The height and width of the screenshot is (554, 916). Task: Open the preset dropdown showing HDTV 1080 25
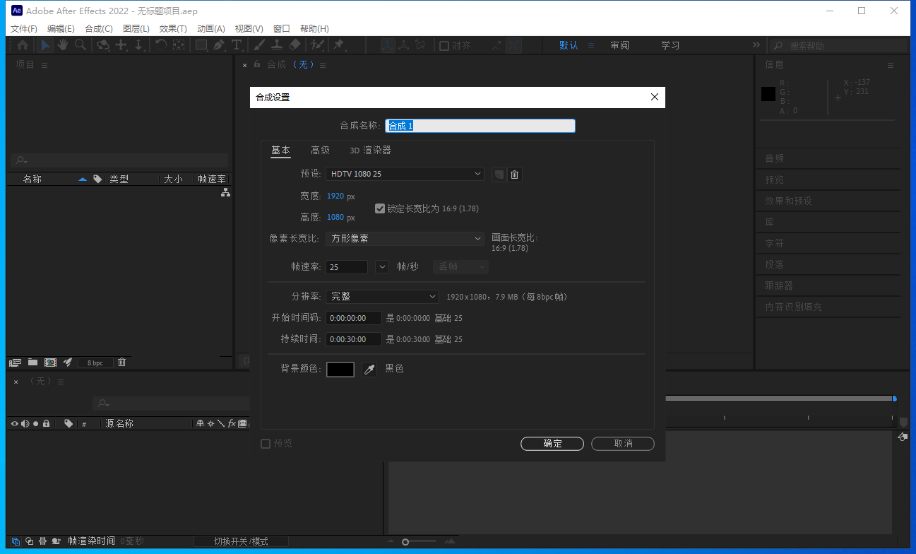(404, 174)
